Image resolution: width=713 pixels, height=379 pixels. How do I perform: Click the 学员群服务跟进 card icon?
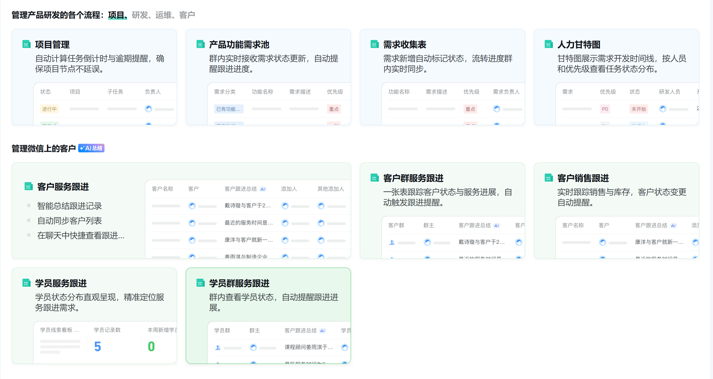tap(200, 283)
